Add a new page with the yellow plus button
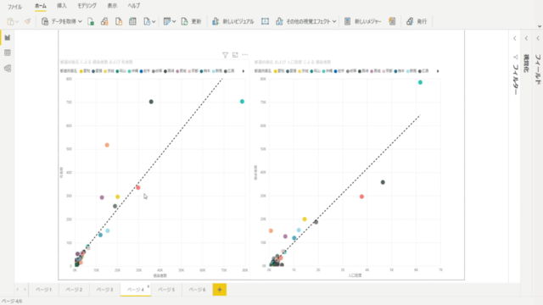Image resolution: width=543 pixels, height=305 pixels. (x=220, y=290)
